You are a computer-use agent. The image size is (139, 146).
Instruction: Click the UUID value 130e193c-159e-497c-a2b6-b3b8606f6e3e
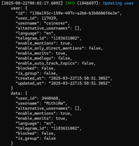[x=75, y=13]
